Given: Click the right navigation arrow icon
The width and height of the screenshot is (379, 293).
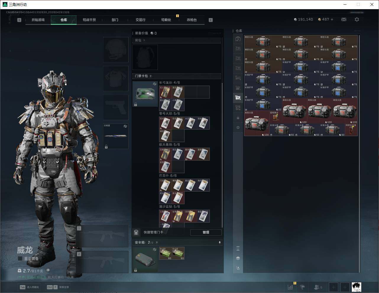Looking at the screenshot, I should pos(211,20).
